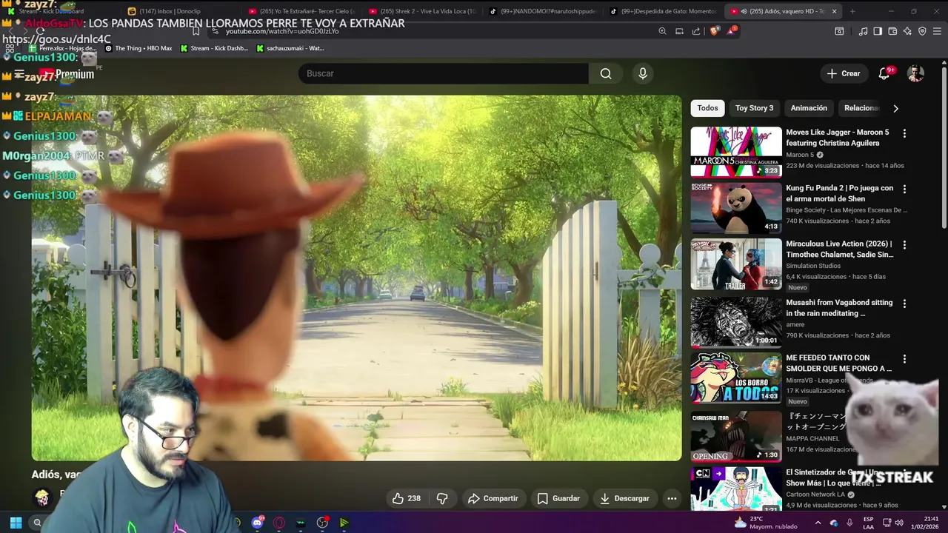948x533 pixels.
Task: Click the Guardar button
Action: pyautogui.click(x=558, y=498)
